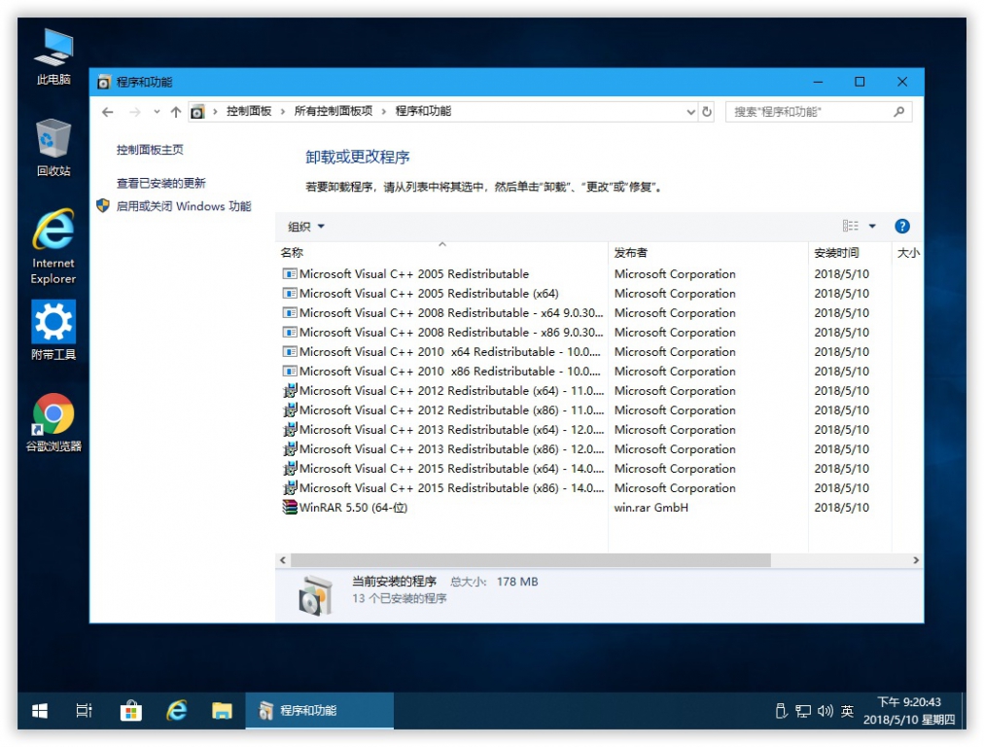Open Task View on the taskbar
This screenshot has width=984, height=747.
pos(84,711)
